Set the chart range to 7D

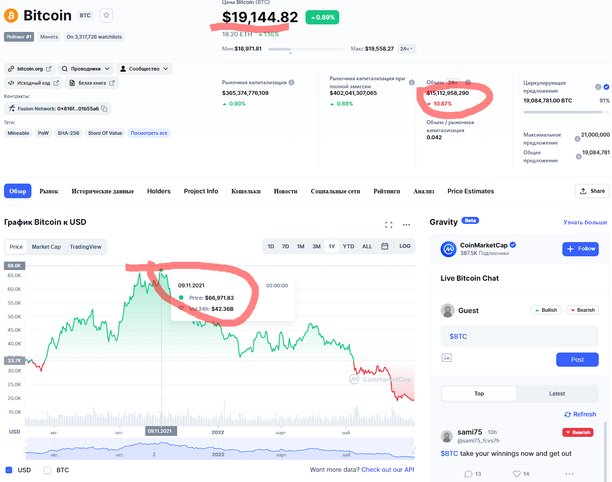[286, 246]
